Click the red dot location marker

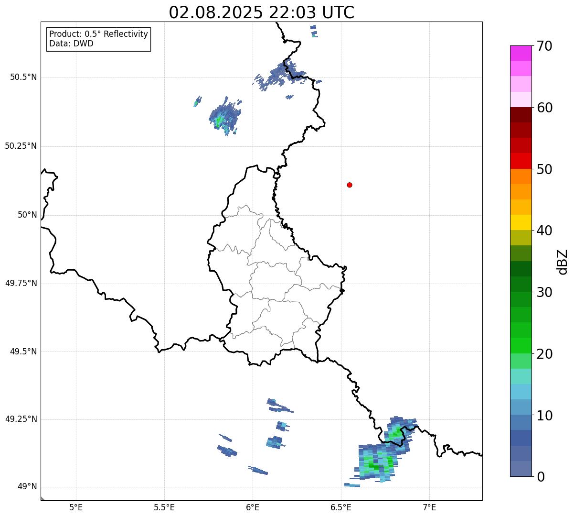(x=350, y=185)
